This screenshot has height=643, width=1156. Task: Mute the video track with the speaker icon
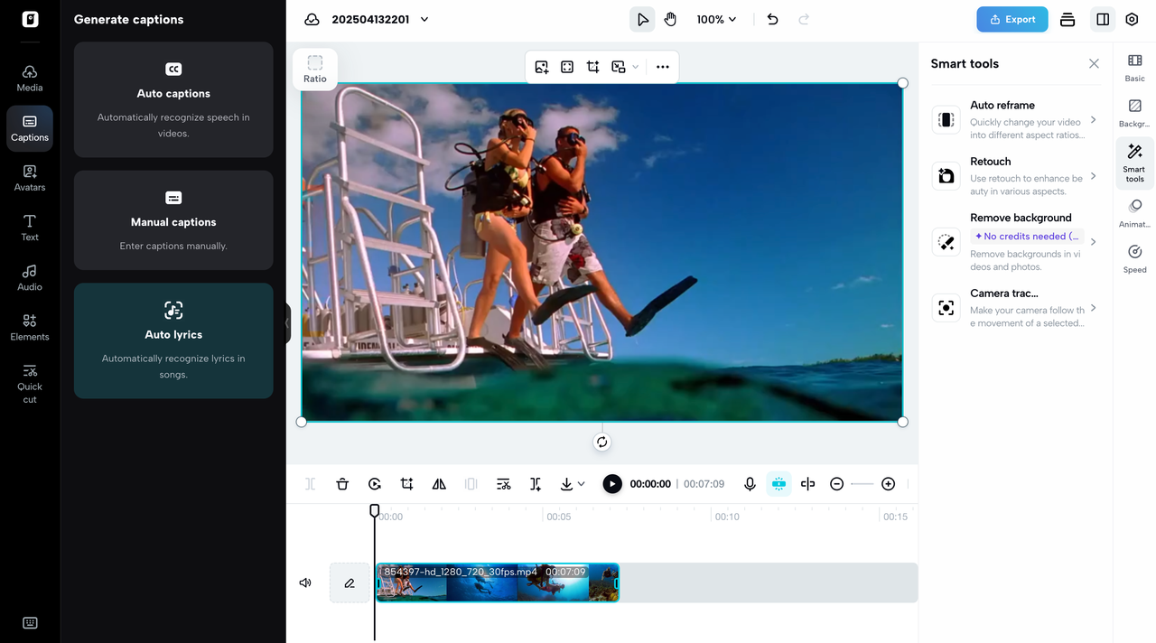pyautogui.click(x=304, y=582)
